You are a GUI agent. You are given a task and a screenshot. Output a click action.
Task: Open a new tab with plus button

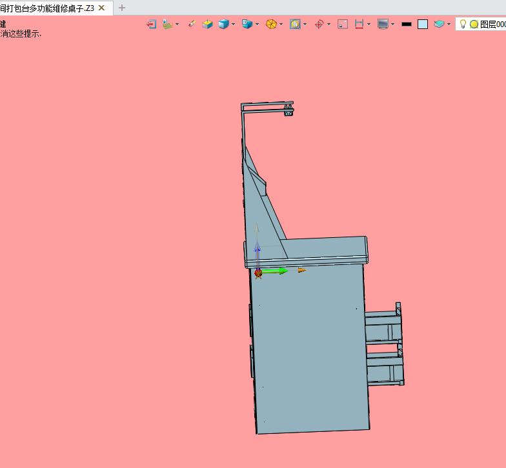click(x=122, y=8)
